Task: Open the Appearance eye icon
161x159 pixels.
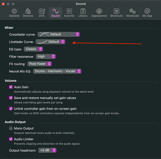Action: (x=99, y=11)
